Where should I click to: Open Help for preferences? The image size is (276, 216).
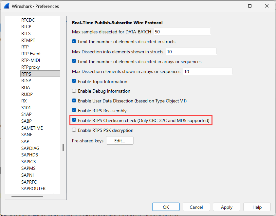click(x=257, y=207)
